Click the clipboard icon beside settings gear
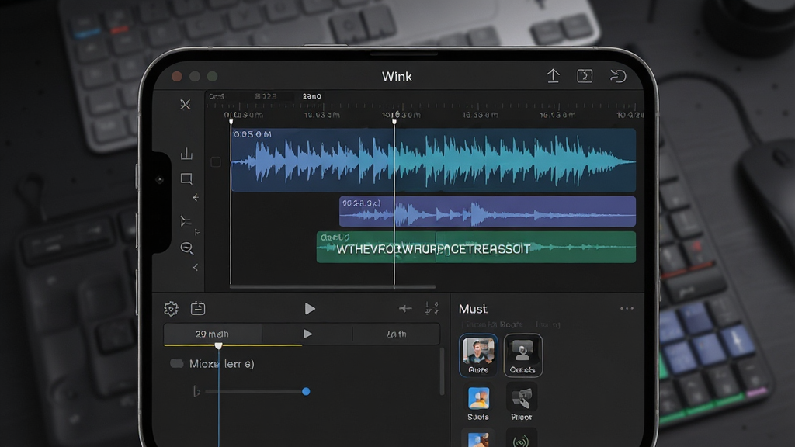 tap(198, 308)
